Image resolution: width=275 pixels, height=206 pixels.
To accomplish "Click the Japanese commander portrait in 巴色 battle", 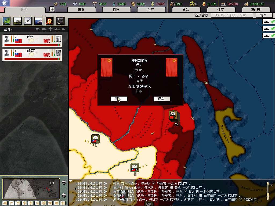I will click(58, 39).
